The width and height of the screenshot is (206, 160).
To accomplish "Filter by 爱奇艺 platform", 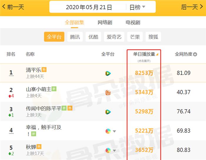I will click(114, 37).
